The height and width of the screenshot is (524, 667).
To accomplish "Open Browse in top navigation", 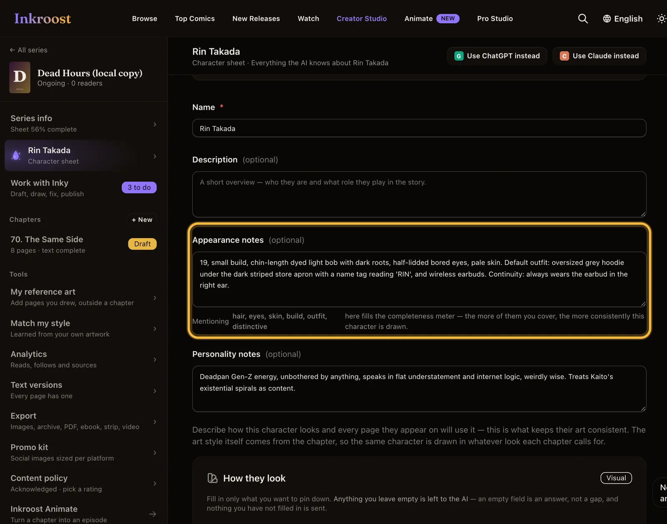I will (145, 19).
